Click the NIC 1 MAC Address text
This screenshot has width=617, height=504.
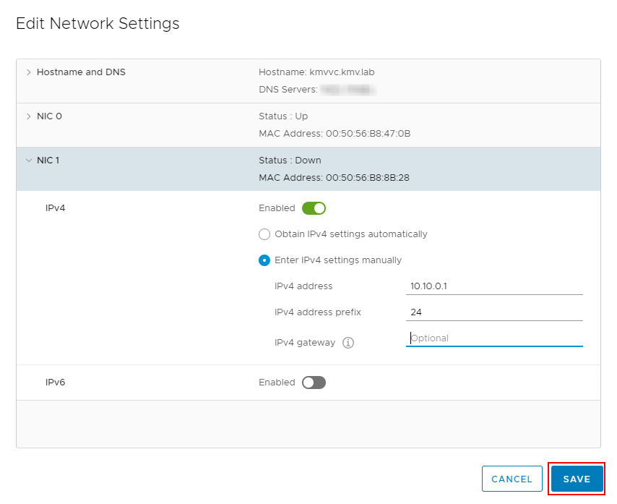pyautogui.click(x=334, y=178)
